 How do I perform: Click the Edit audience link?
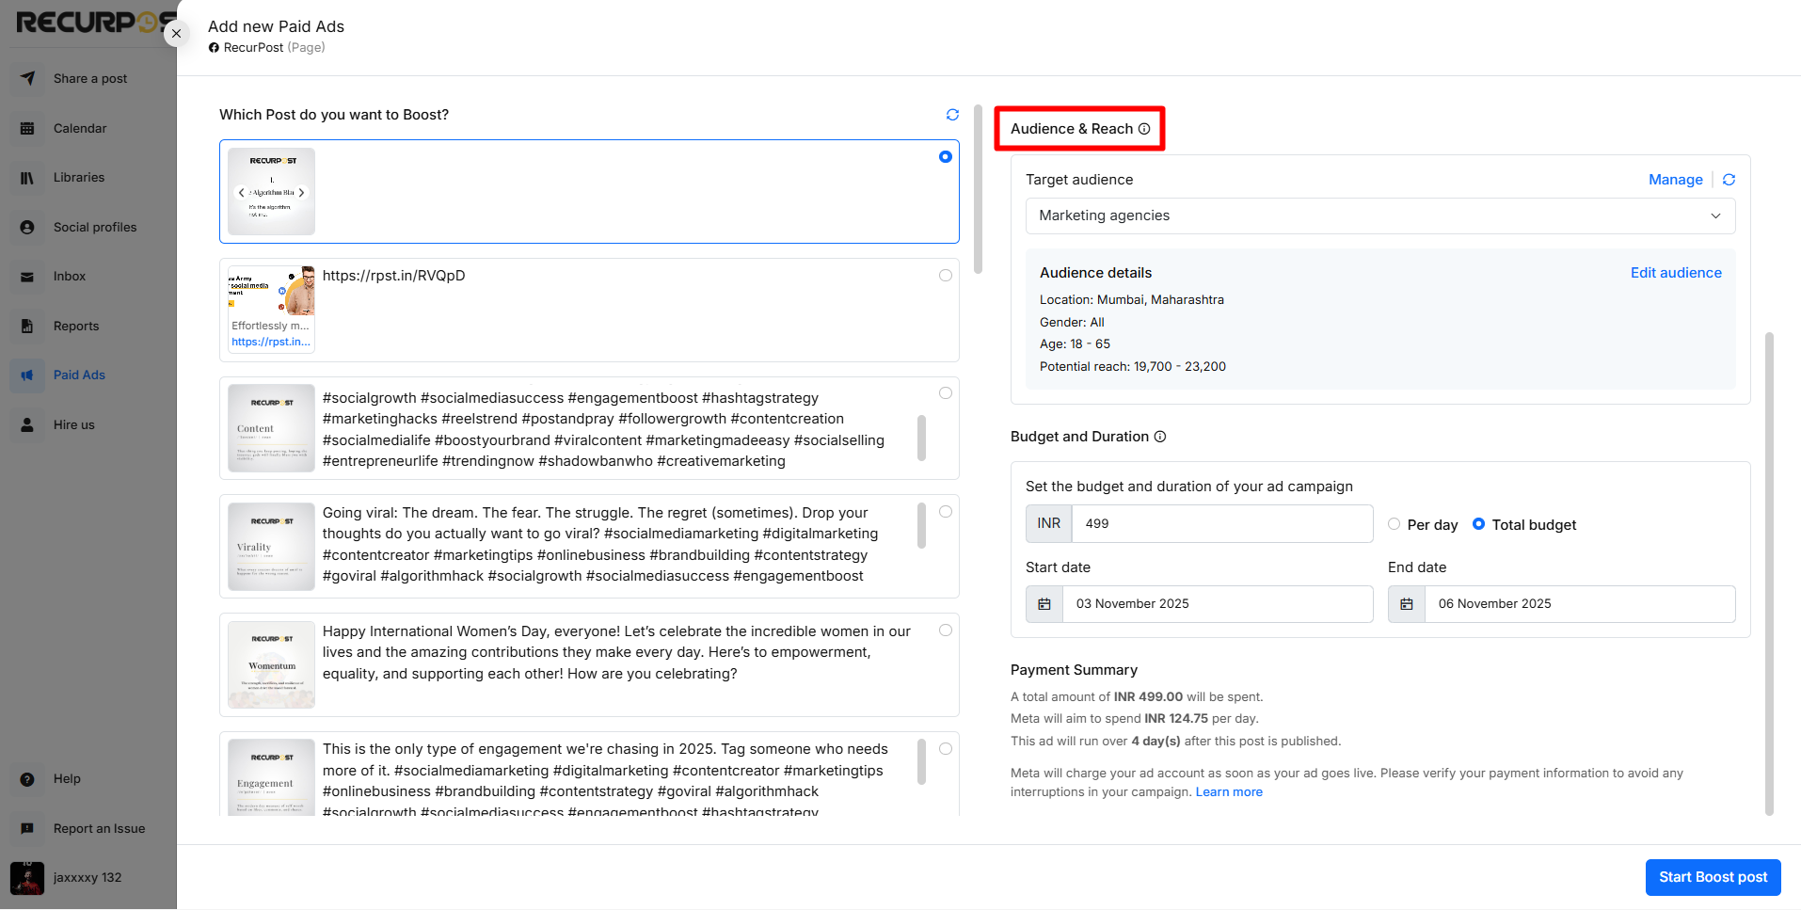[x=1675, y=273]
